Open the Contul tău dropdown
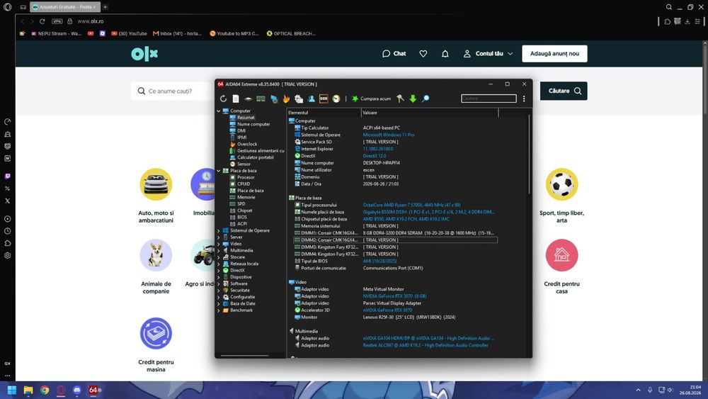The image size is (708, 399). pyautogui.click(x=488, y=54)
